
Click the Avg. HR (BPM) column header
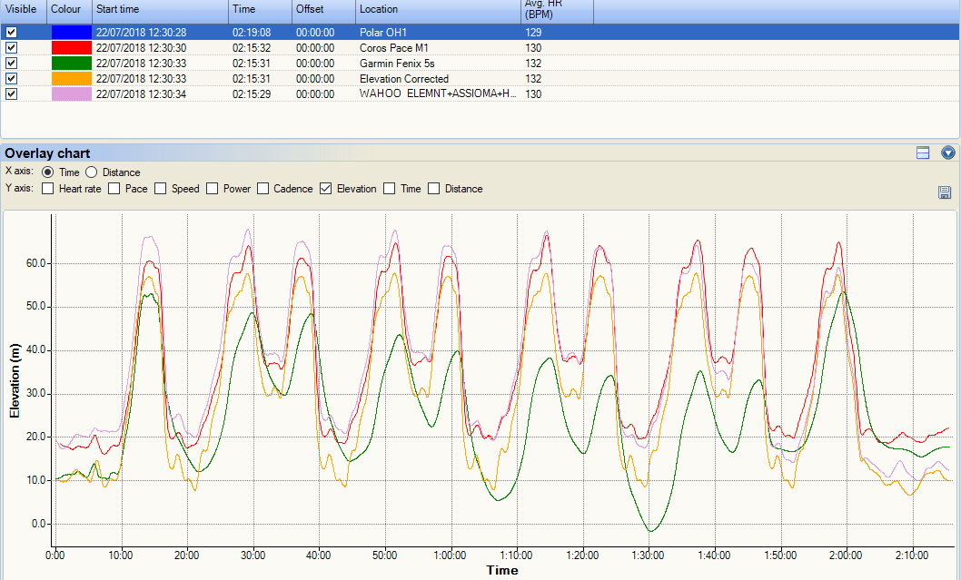556,9
